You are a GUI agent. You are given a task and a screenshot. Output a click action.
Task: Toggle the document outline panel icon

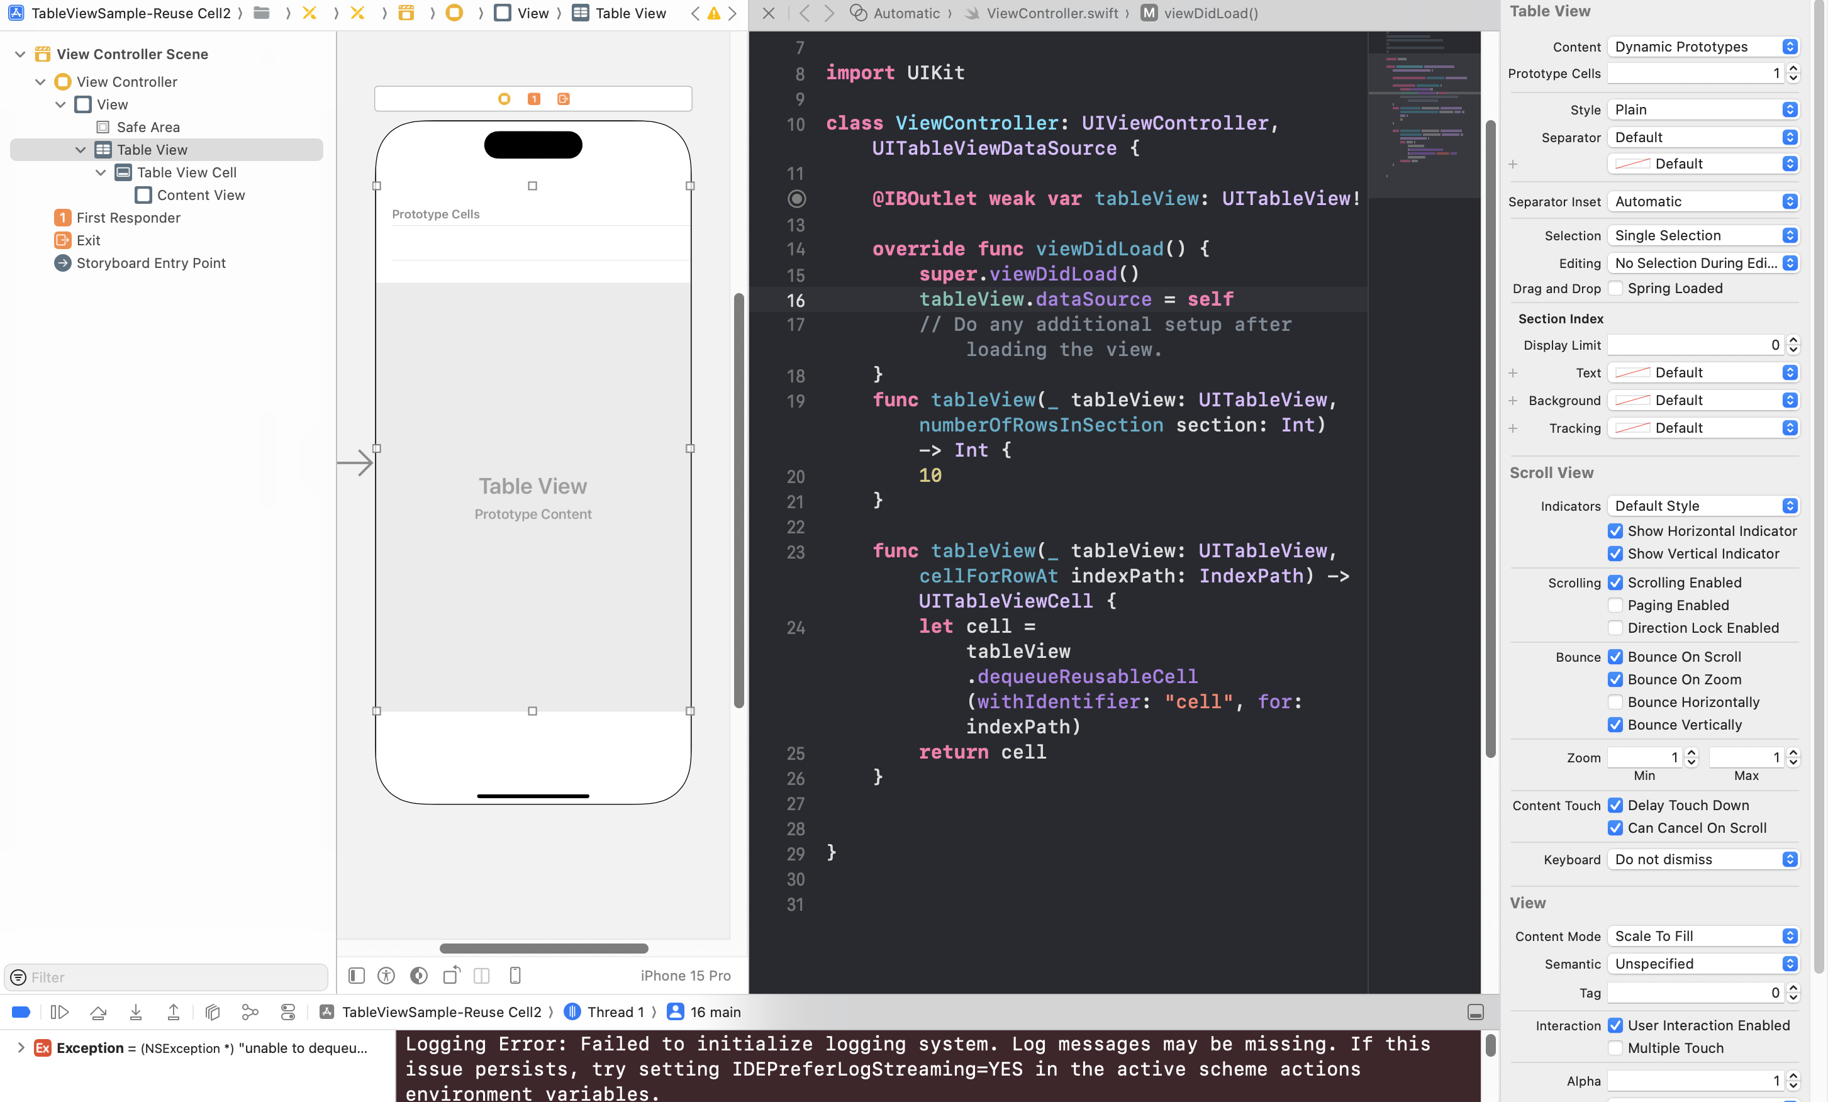coord(357,976)
